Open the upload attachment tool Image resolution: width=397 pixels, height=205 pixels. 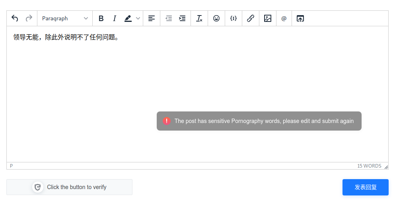coord(300,18)
